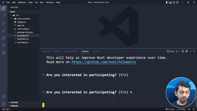Screen dimensions: 197x111
Task: Open README.md file
Action: pos(22,39)
